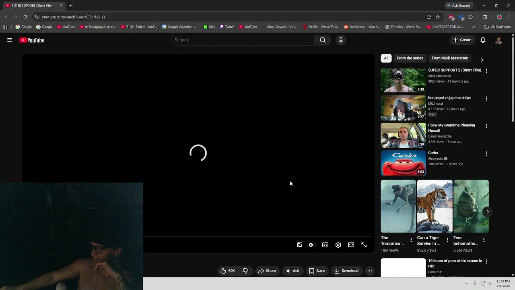515x290 pixels.
Task: Open the All Bookmarks folder
Action: pos(498,27)
